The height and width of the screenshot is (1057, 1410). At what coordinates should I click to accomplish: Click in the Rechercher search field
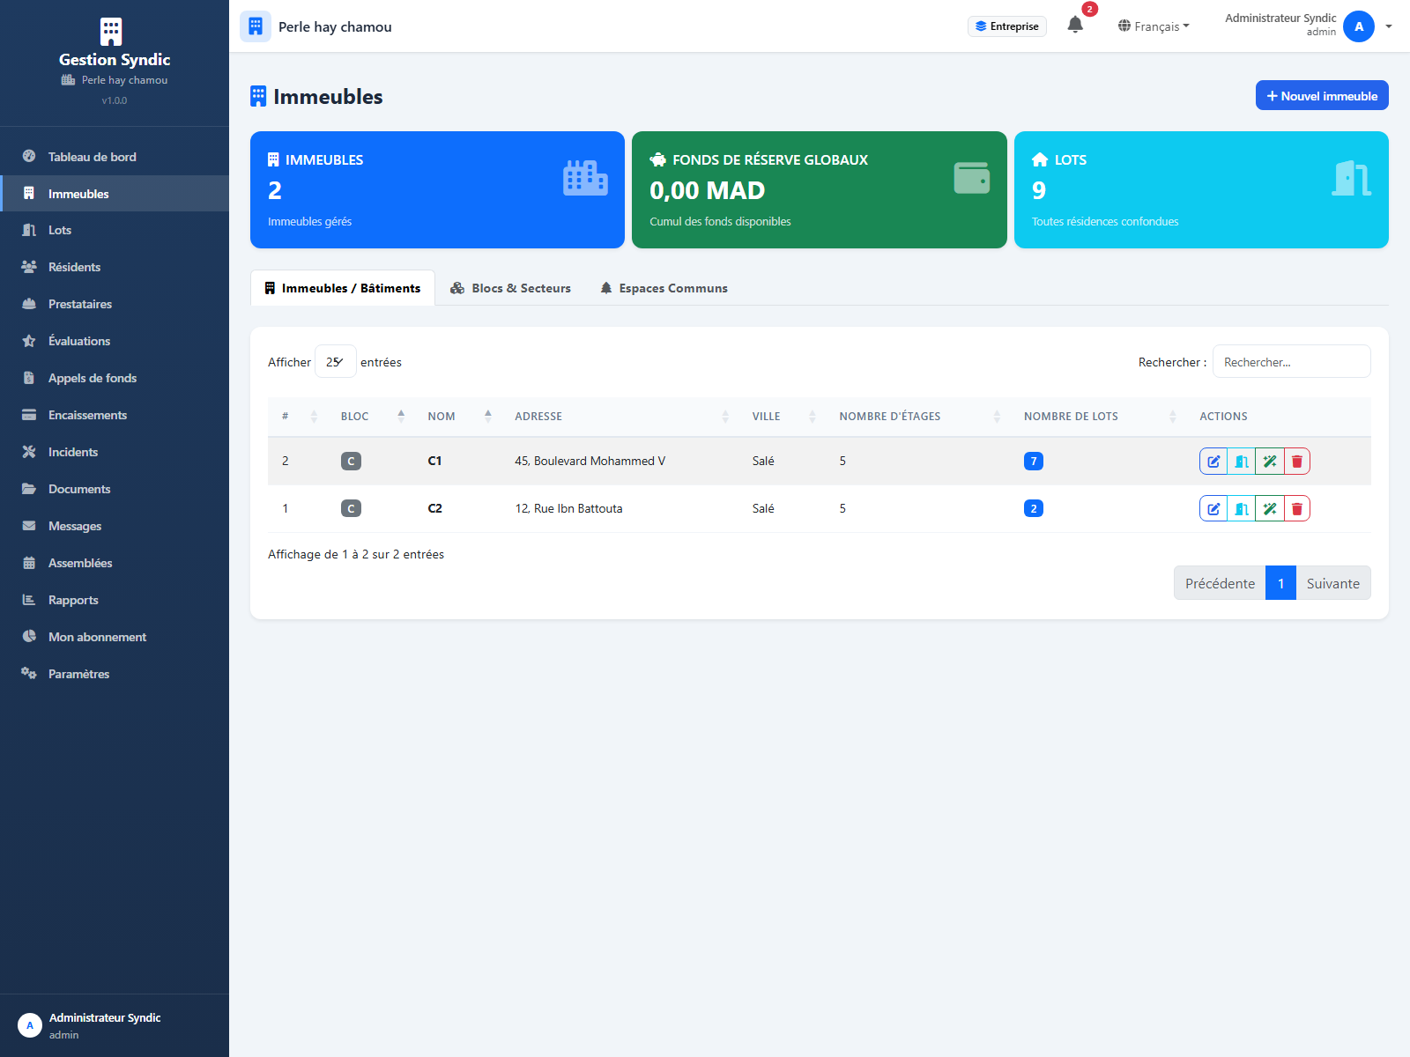[x=1292, y=362]
